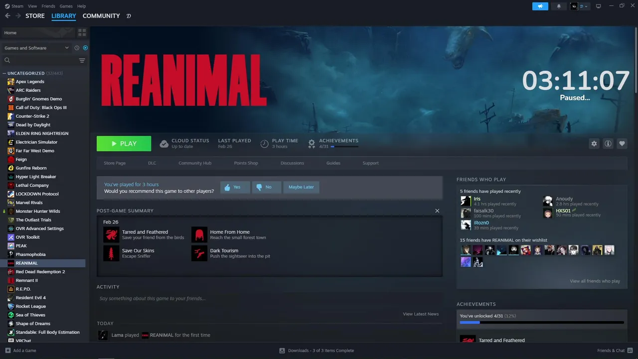Click the thumbs-down No recommendation button

(x=267, y=187)
